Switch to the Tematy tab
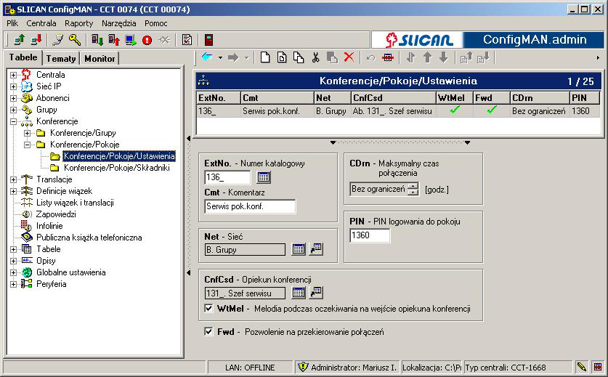 coord(61,59)
